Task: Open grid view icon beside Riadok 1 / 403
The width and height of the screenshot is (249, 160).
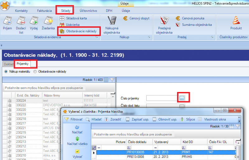Action: pos(106,80)
